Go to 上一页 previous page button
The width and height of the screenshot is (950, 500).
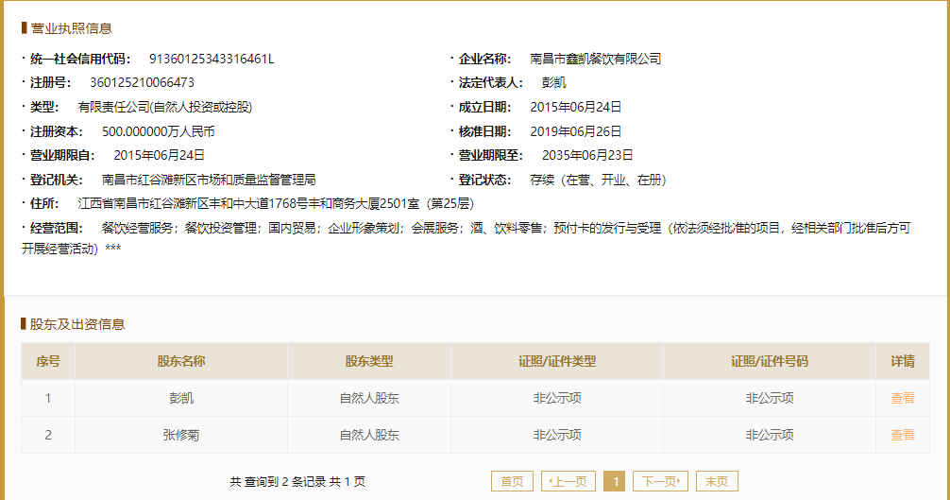tap(568, 481)
